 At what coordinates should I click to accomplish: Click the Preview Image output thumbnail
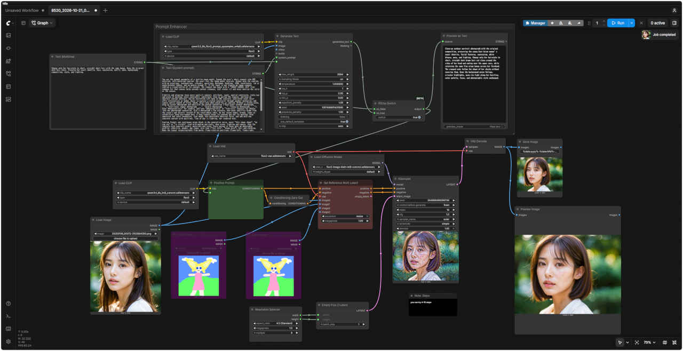[568, 274]
